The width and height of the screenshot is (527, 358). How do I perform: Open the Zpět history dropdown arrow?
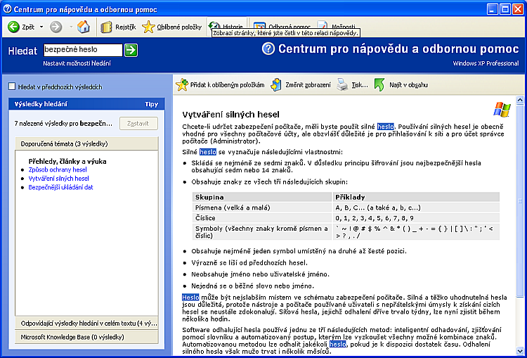(x=41, y=27)
